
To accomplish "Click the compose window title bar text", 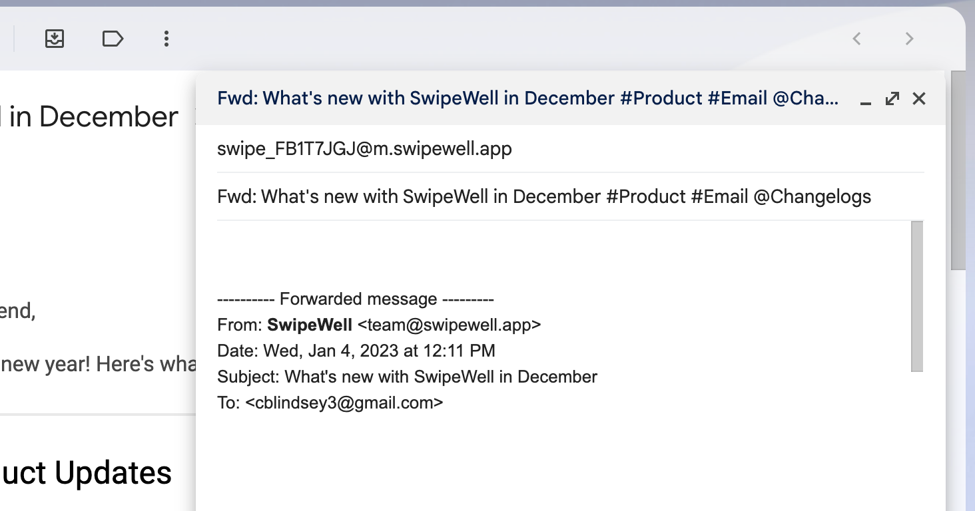I will [527, 98].
